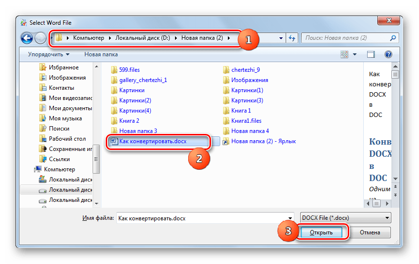Click the Моя музыка icon in the sidebar
The image size is (419, 264).
tap(43, 118)
